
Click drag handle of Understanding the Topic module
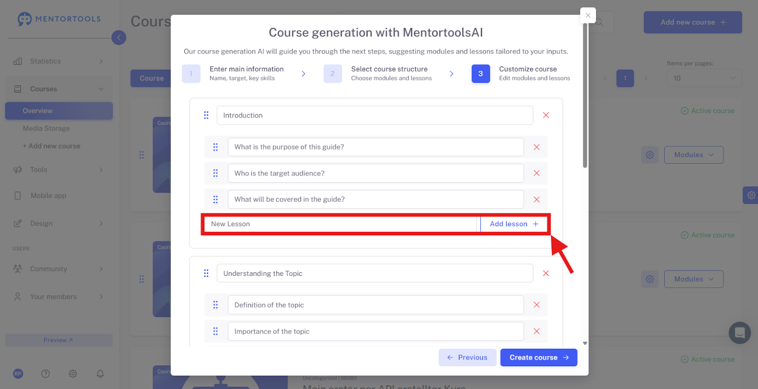(x=206, y=273)
